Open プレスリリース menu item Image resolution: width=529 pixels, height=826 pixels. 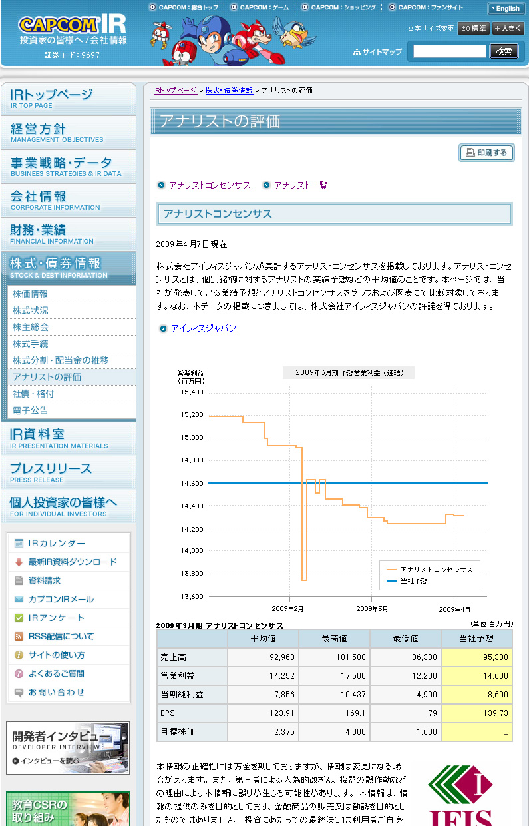click(69, 472)
